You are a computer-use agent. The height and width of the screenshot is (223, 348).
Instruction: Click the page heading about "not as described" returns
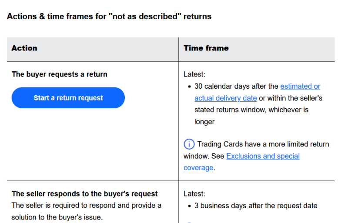click(109, 17)
